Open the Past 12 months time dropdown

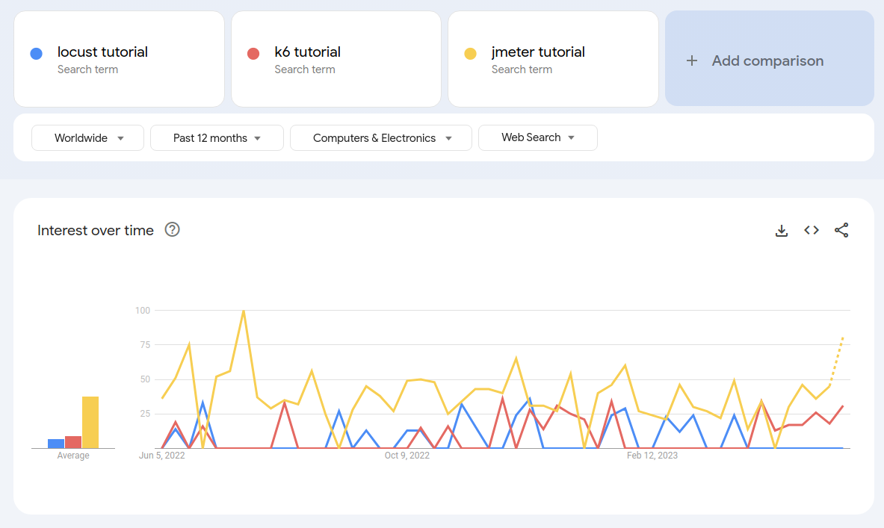pyautogui.click(x=217, y=138)
